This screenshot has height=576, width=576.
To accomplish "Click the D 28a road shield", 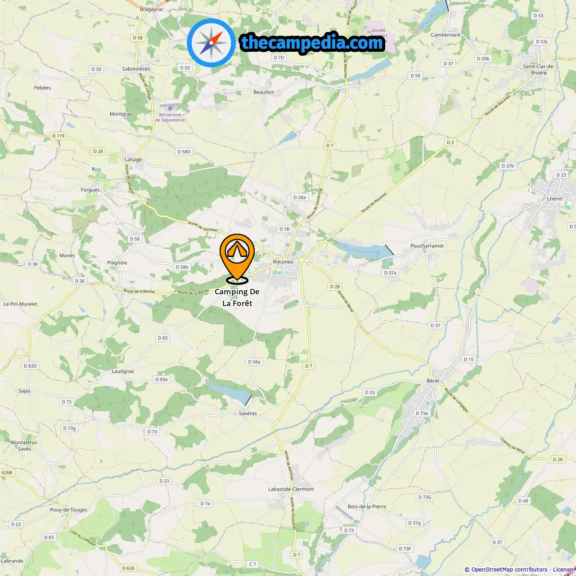I will coord(299,197).
